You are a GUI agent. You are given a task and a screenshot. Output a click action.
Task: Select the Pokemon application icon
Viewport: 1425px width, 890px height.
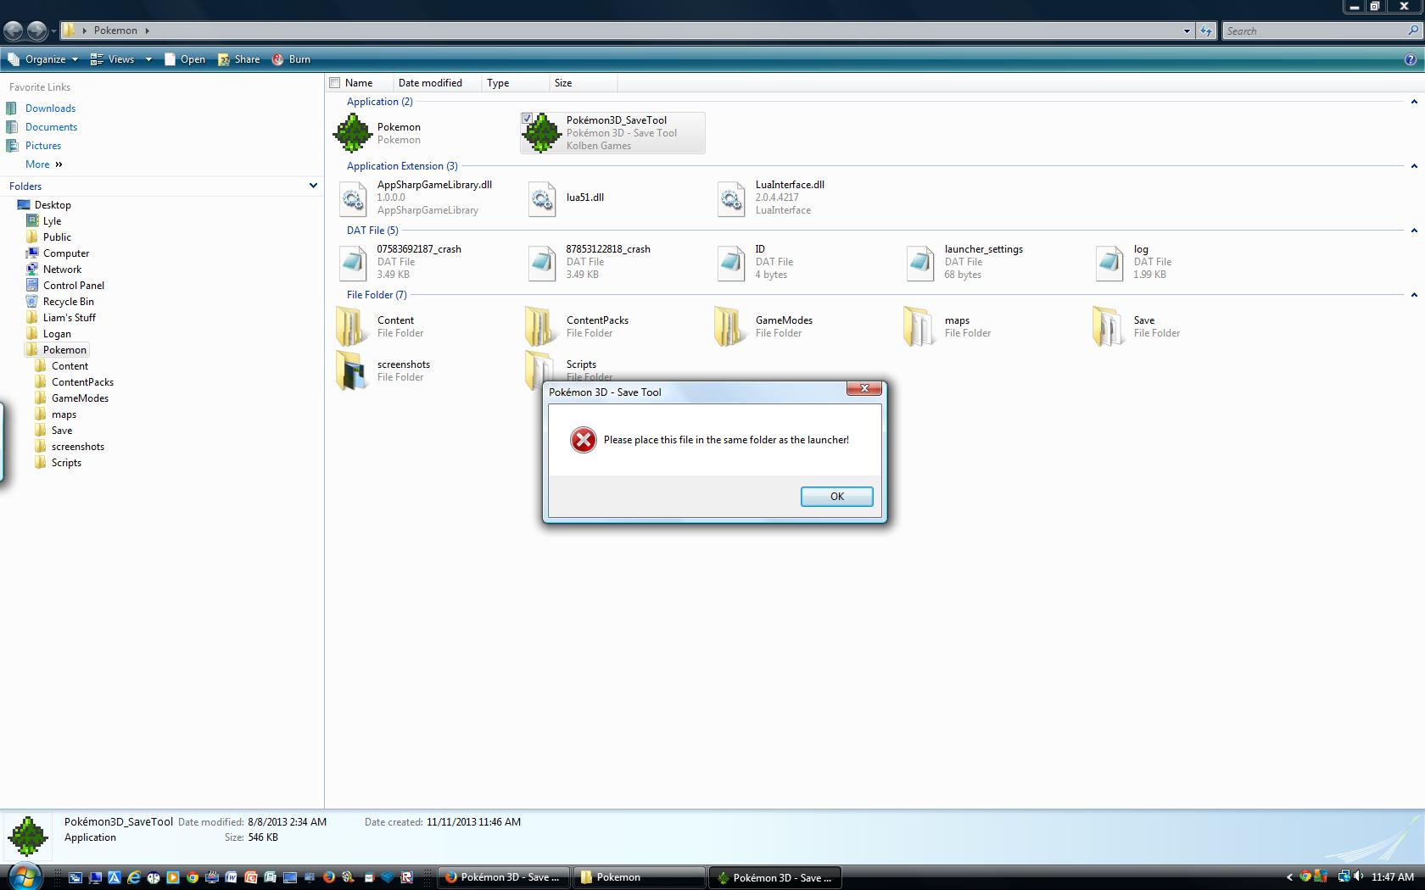click(352, 133)
